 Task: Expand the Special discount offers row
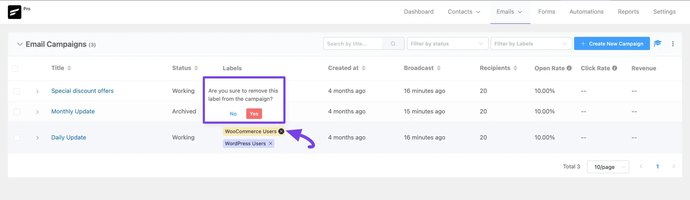point(37,91)
